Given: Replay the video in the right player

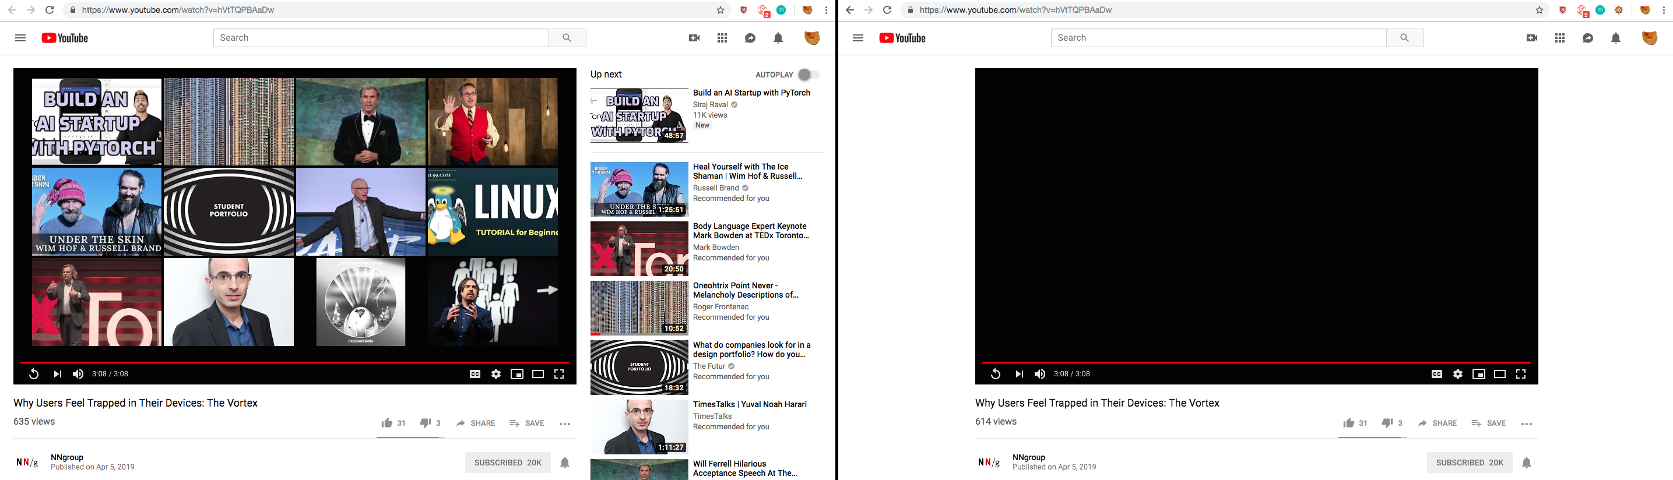Looking at the screenshot, I should (x=995, y=373).
